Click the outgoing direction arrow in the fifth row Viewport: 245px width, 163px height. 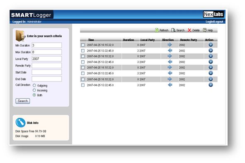(170, 67)
